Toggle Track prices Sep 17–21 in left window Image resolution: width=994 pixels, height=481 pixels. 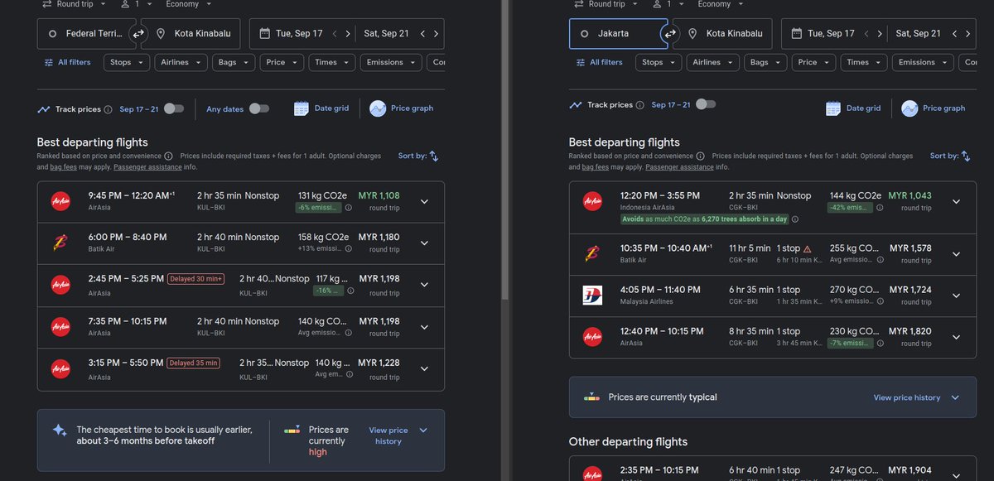(173, 108)
